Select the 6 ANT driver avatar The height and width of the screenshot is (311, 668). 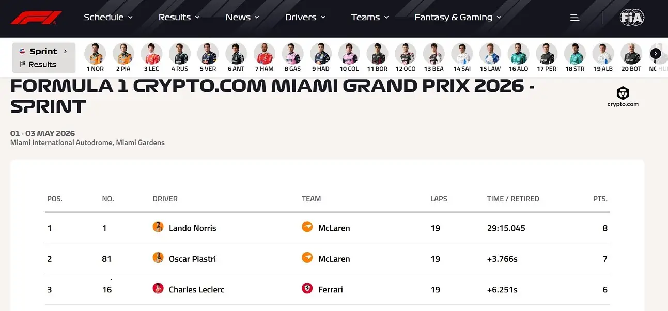[236, 54]
